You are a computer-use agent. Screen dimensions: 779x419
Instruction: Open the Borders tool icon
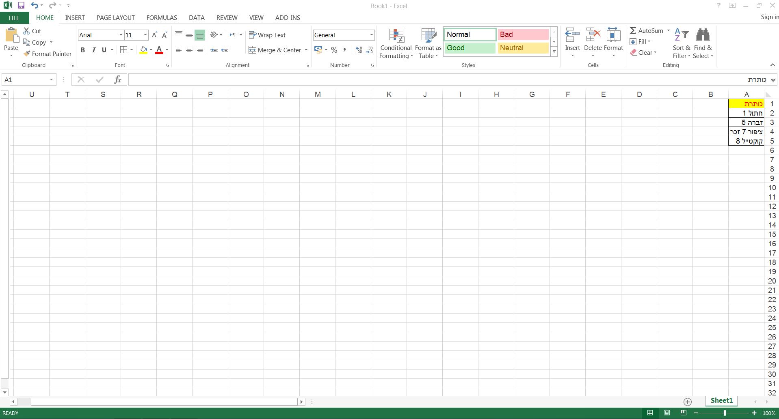[124, 50]
